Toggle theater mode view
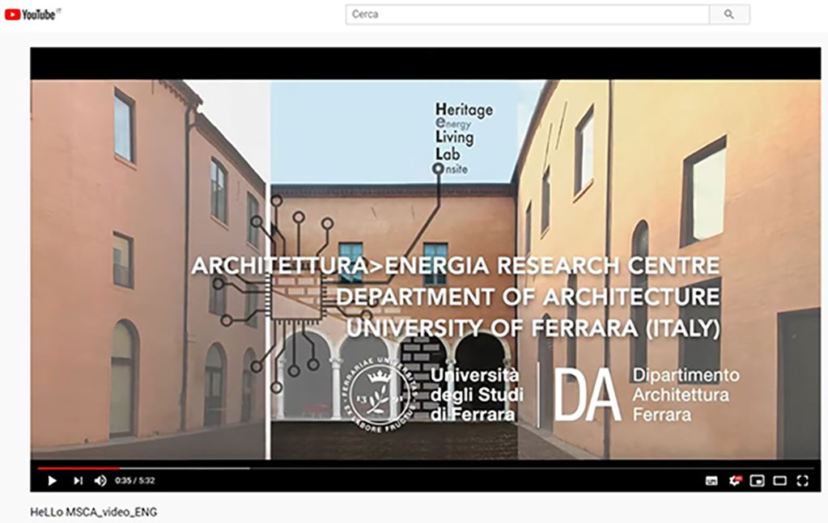Viewport: 828px width, 523px height. (x=780, y=481)
